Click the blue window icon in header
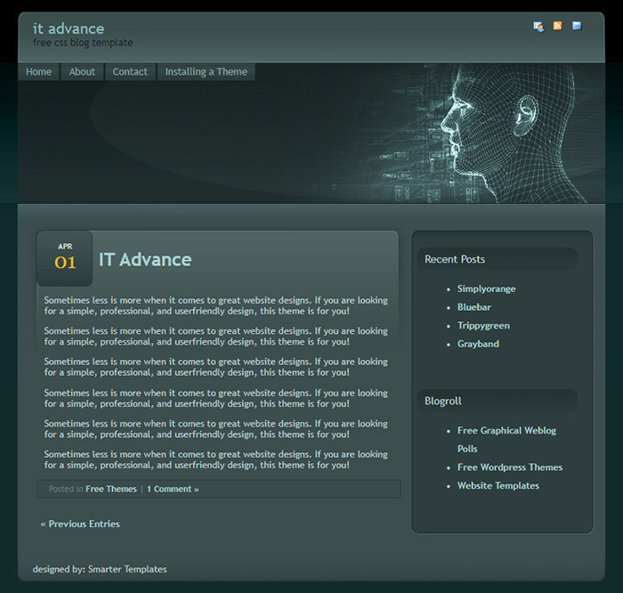This screenshot has height=593, width=623. pos(577,26)
